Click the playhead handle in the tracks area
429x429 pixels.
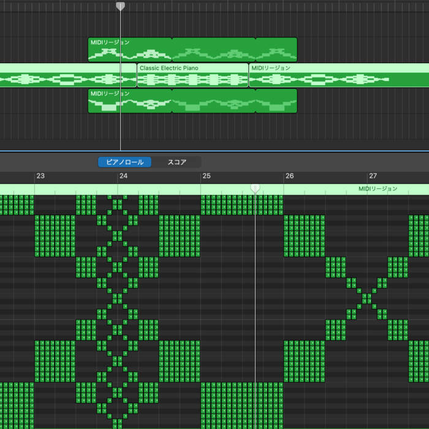pyautogui.click(x=121, y=6)
